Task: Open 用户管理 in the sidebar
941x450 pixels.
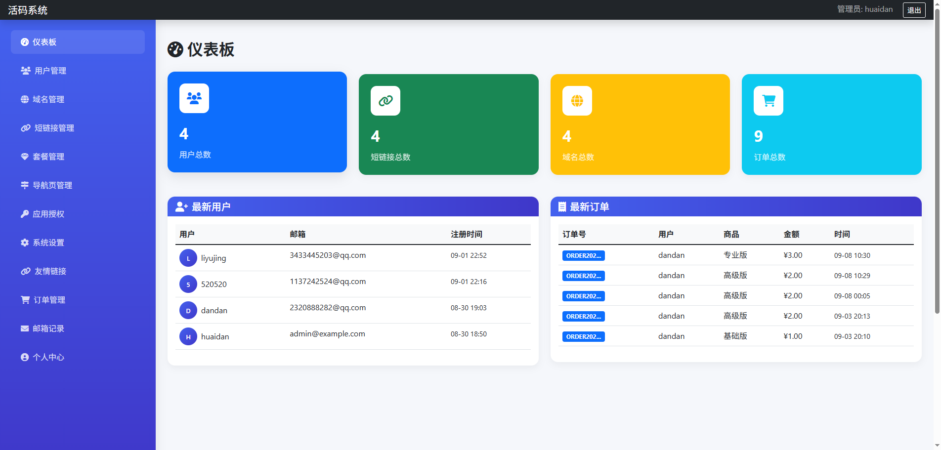Action: 50,71
